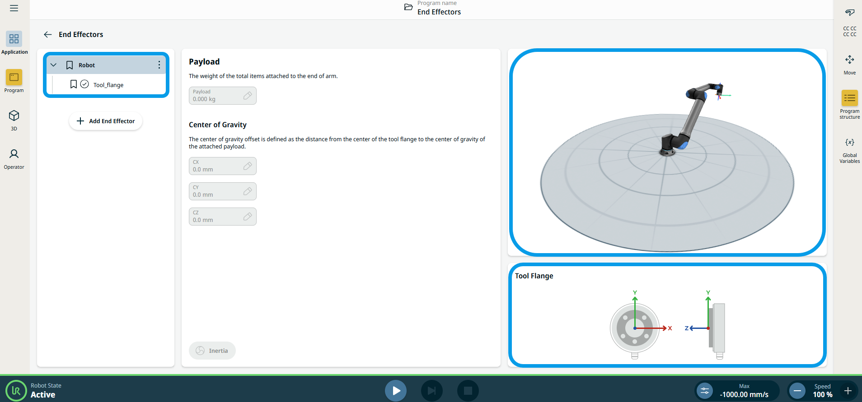The height and width of the screenshot is (402, 862).
Task: Click Add End Effector button
Action: (x=106, y=121)
